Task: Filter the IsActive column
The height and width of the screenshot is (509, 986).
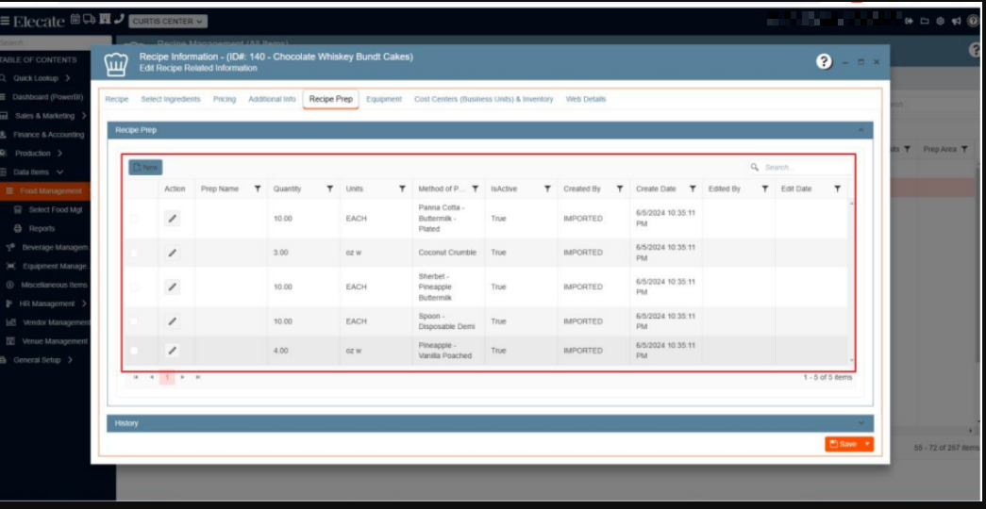Action: point(547,189)
